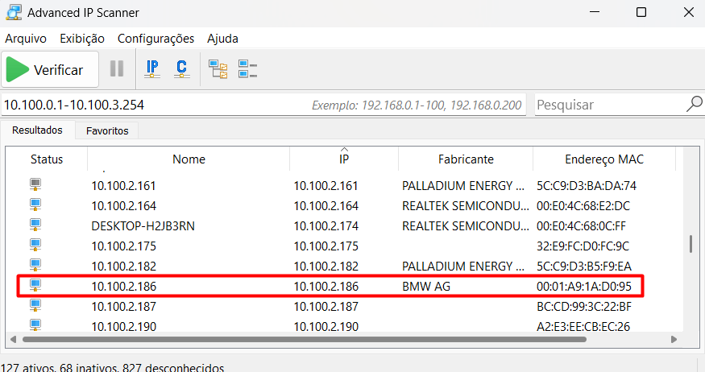Click the pause scan icon
This screenshot has width=705, height=372.
(x=117, y=68)
